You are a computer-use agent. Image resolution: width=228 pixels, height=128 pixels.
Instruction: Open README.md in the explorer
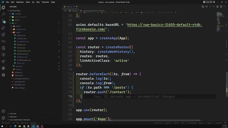[x=20, y=85]
